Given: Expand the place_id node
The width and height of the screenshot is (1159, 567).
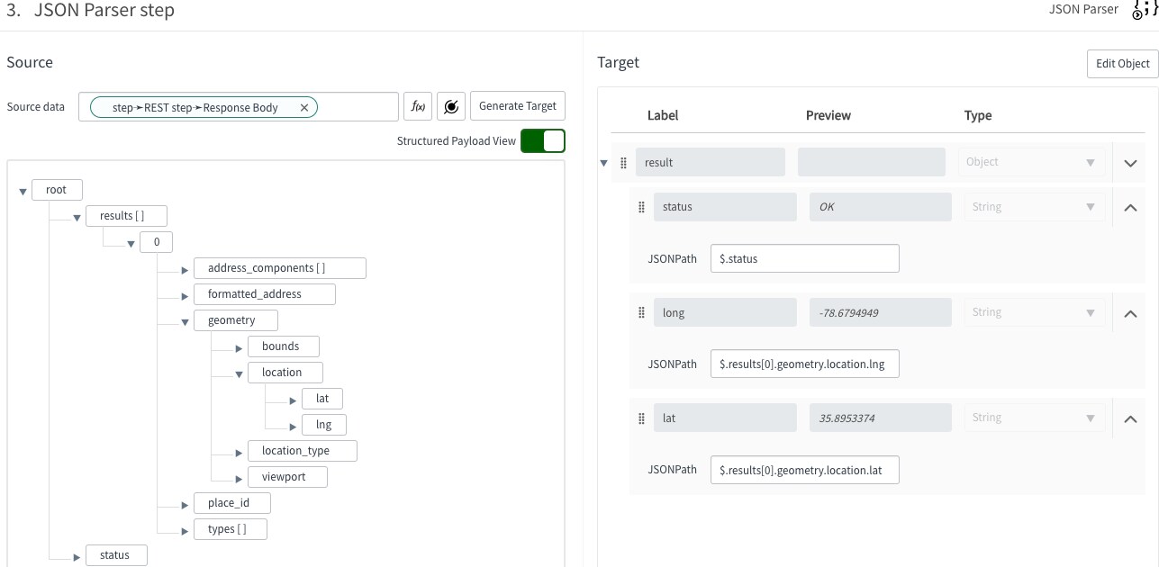Looking at the screenshot, I should pyautogui.click(x=185, y=504).
